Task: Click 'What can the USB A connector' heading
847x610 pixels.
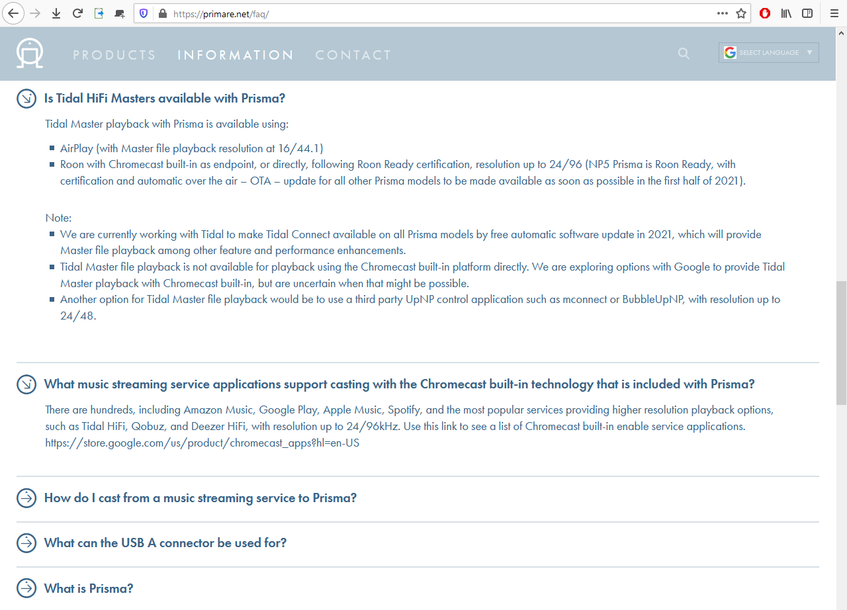Action: pyautogui.click(x=165, y=543)
